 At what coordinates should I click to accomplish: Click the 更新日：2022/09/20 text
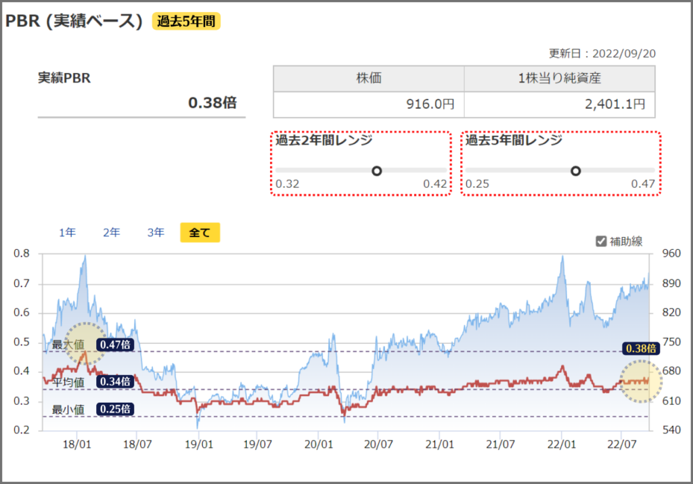pyautogui.click(x=602, y=53)
